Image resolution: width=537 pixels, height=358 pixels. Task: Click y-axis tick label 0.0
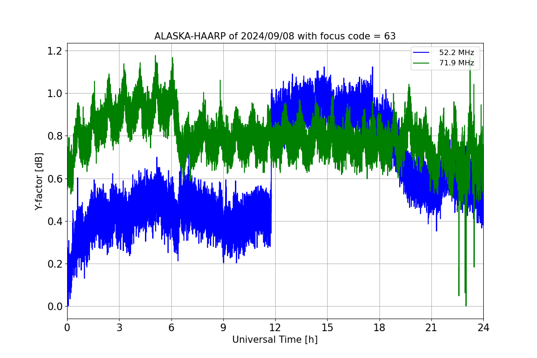point(54,307)
